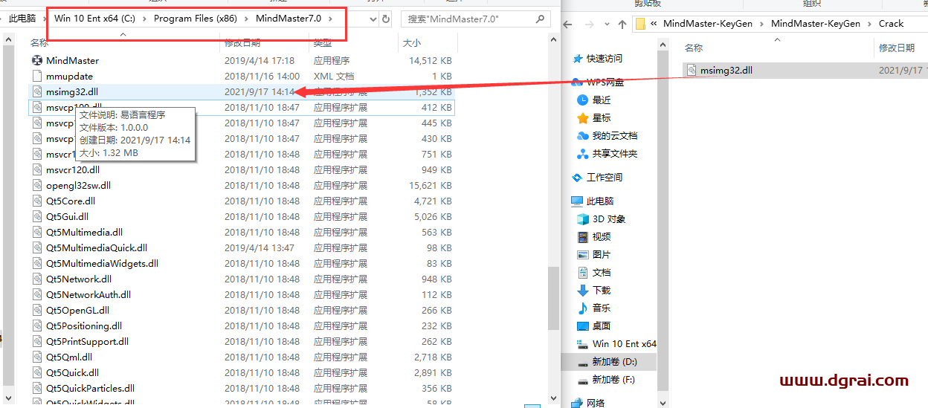Select the Qt5OpenGL.dll file name

[x=77, y=310]
